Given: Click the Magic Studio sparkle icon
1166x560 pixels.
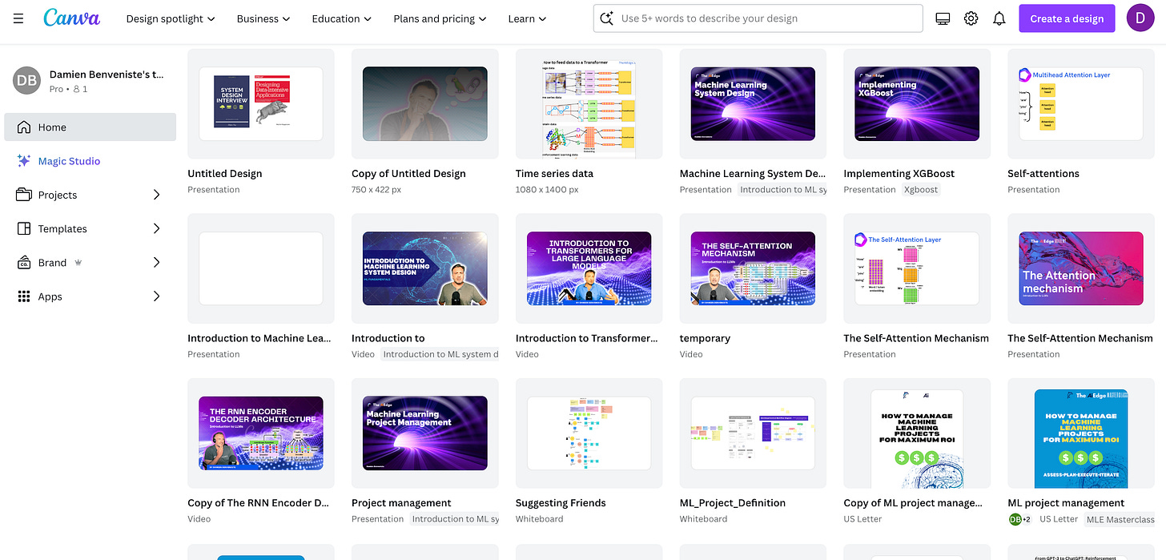Looking at the screenshot, I should point(24,160).
